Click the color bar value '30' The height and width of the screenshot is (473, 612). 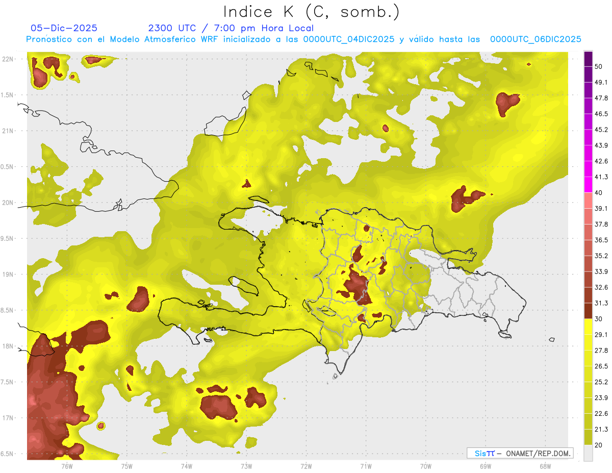coord(599,319)
